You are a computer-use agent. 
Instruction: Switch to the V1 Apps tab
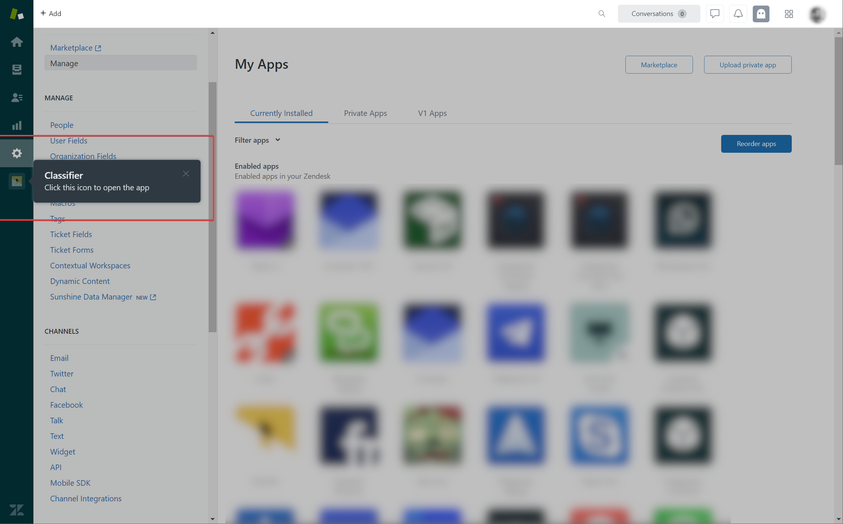point(432,113)
